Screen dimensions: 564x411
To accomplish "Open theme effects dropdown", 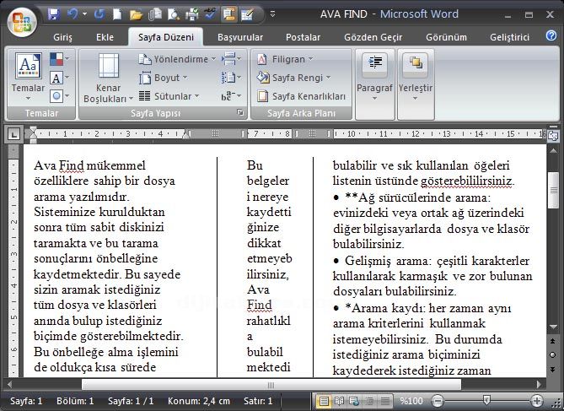I will point(60,96).
